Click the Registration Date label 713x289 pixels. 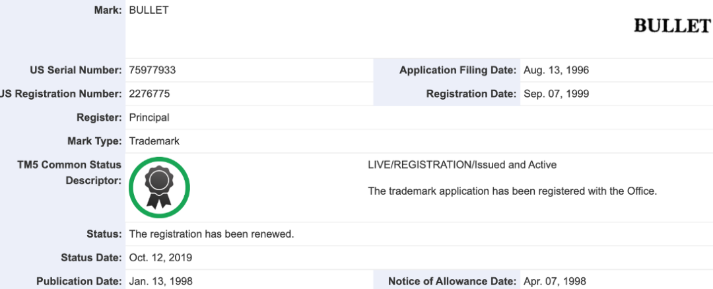pyautogui.click(x=471, y=94)
